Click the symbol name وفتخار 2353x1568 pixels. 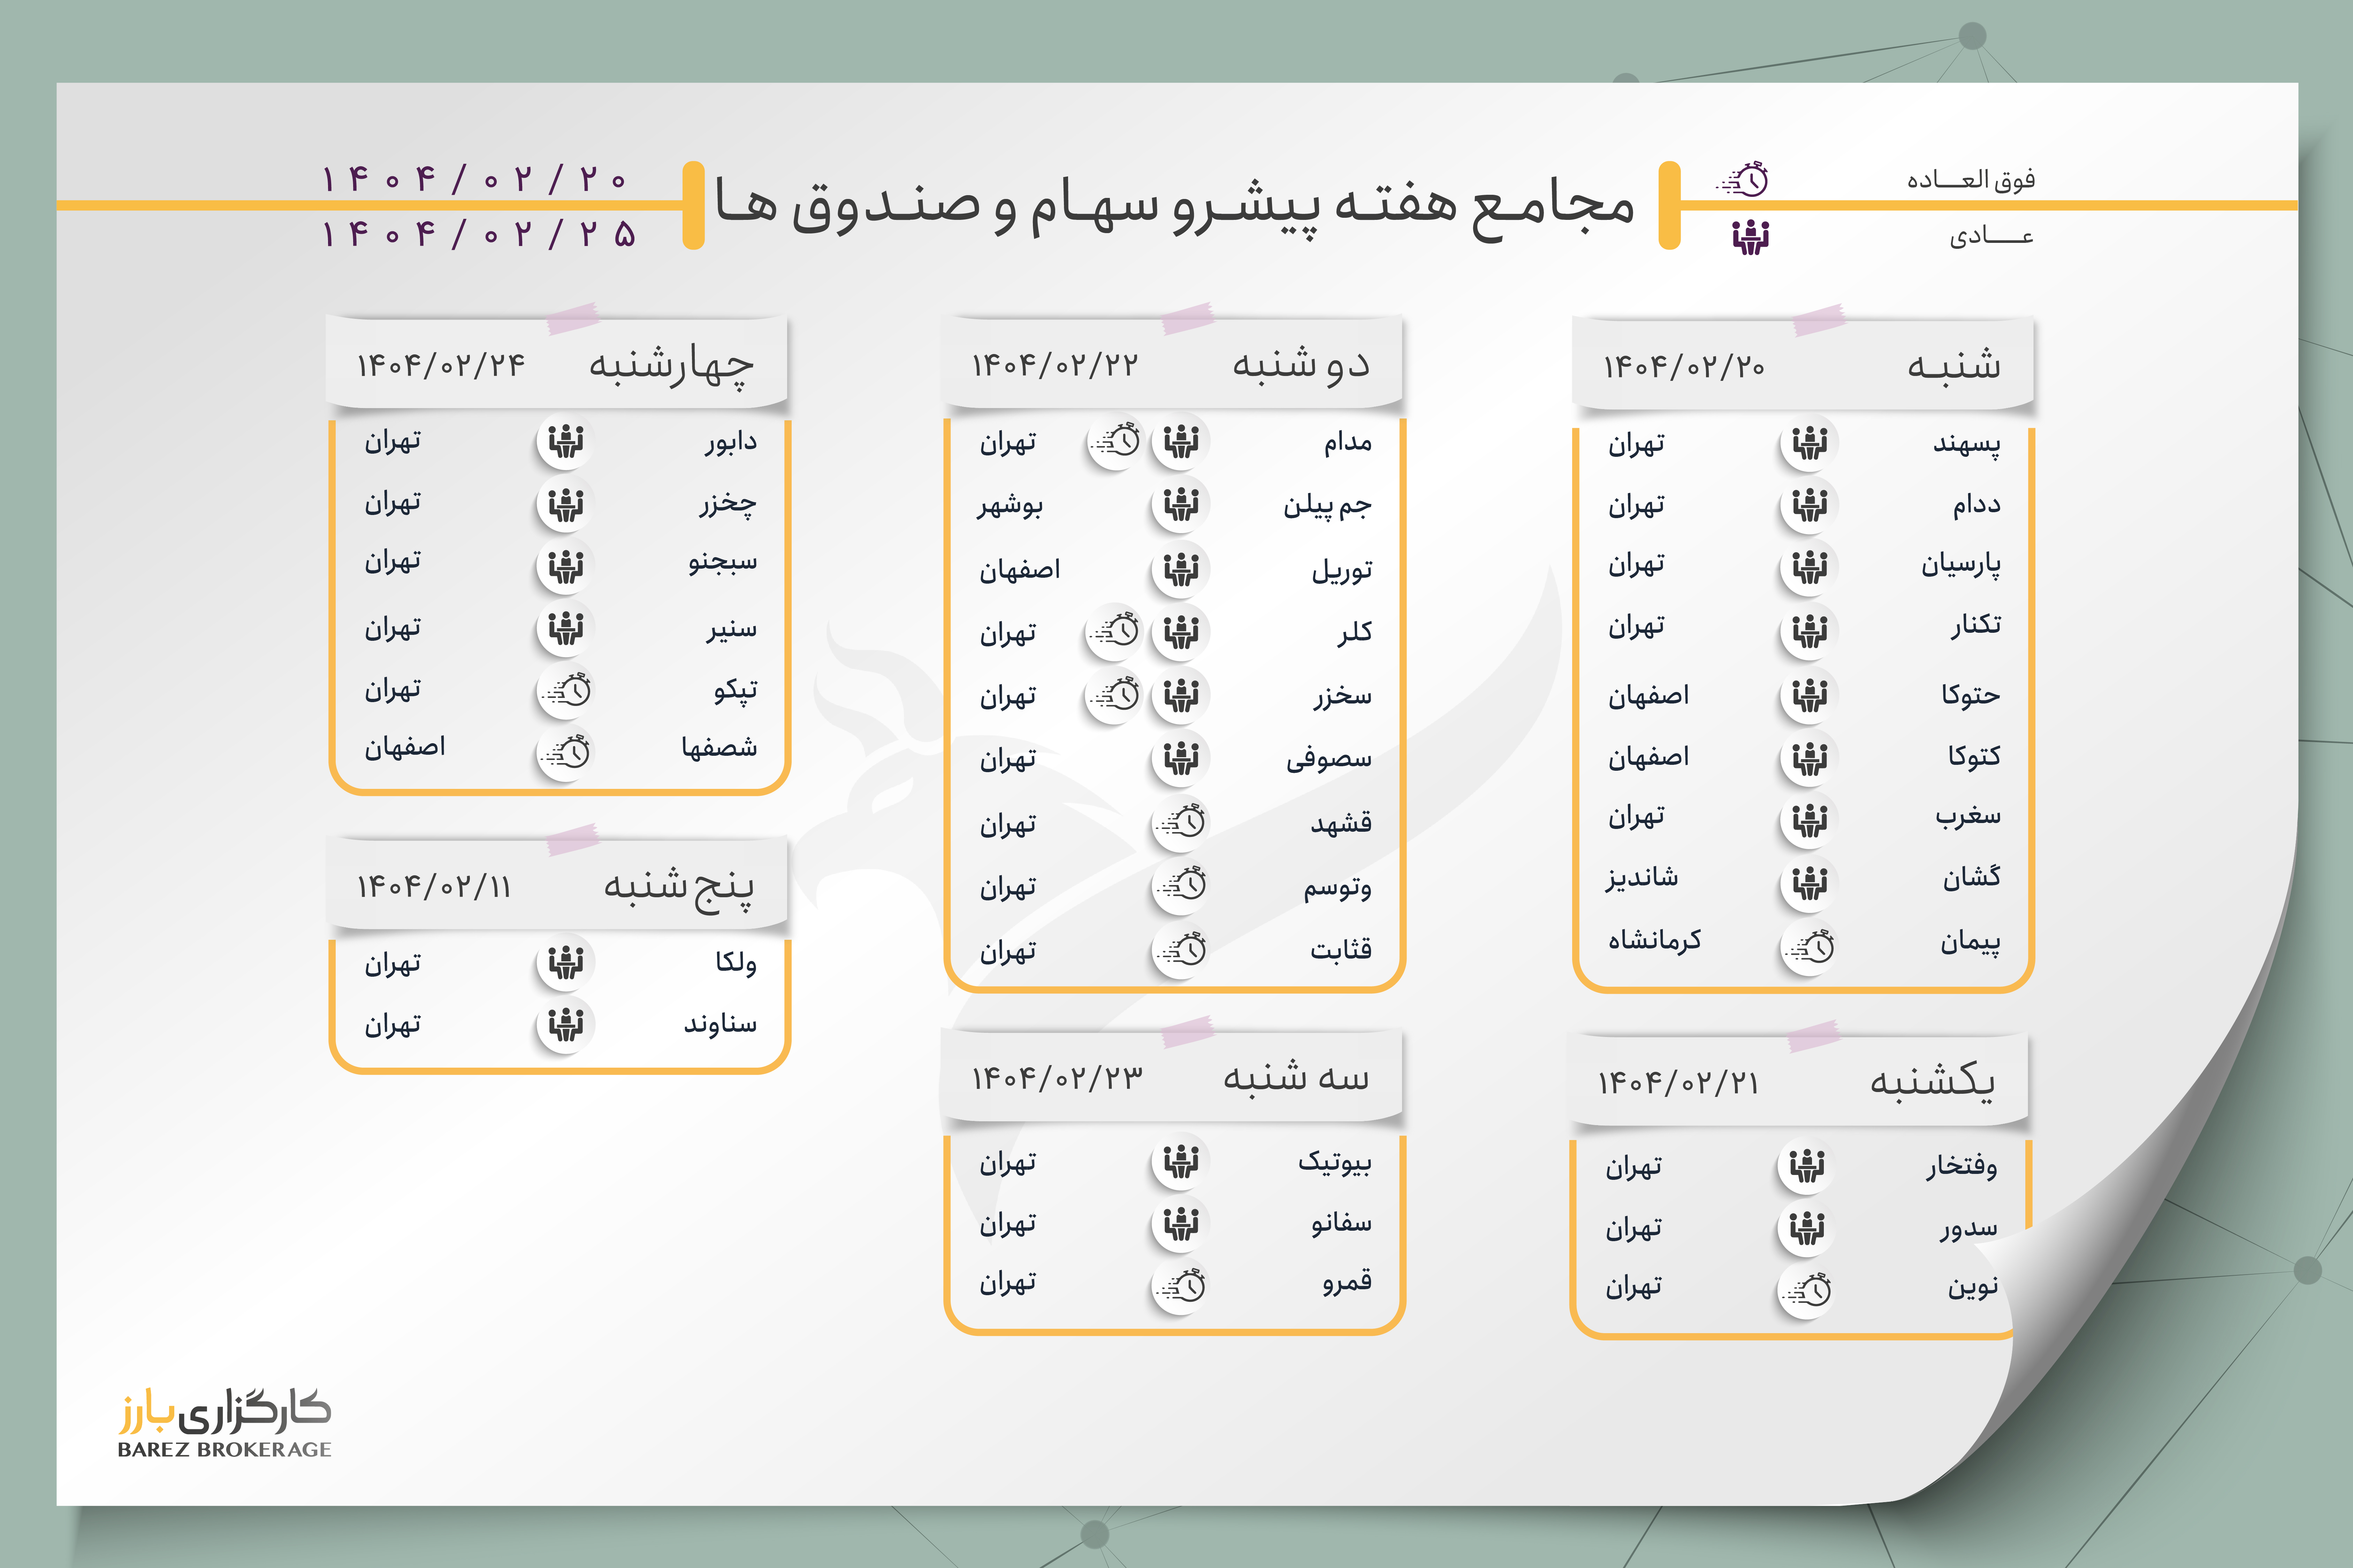point(1962,1166)
